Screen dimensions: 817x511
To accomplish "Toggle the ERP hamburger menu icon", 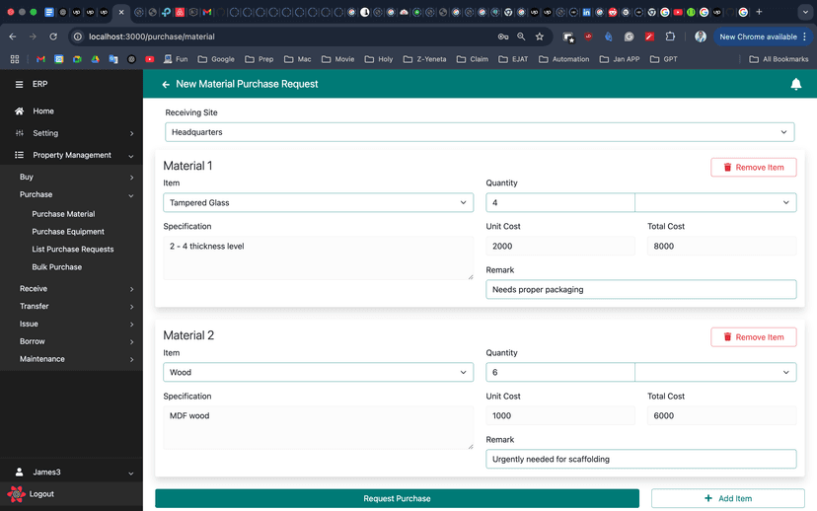I will (20, 84).
